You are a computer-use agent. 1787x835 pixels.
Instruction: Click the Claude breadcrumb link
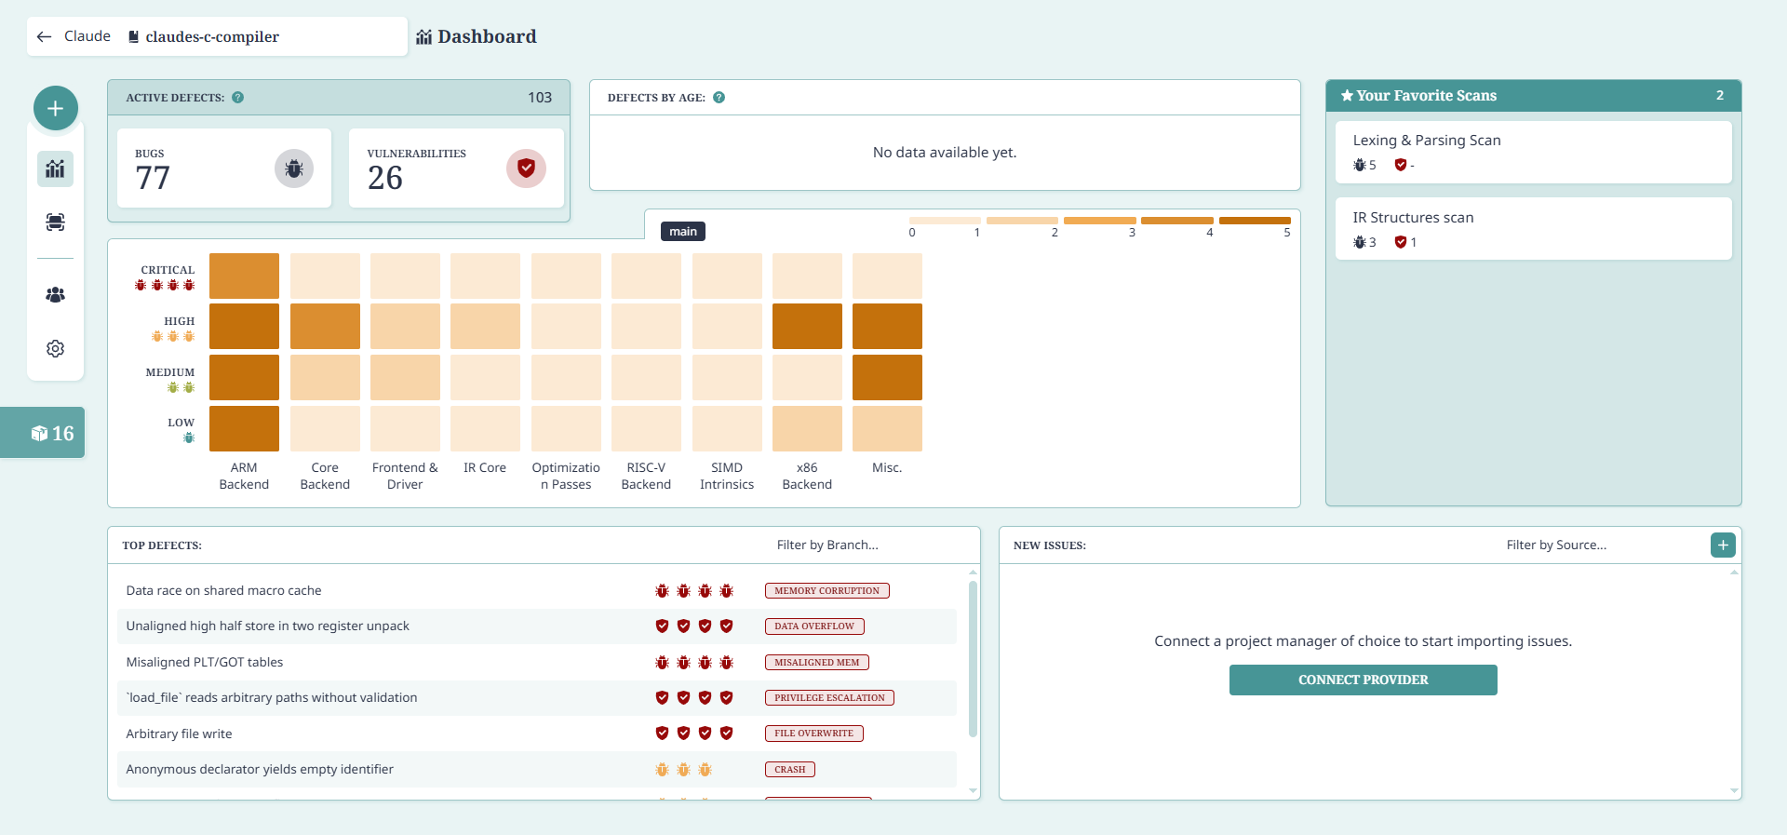tap(87, 36)
